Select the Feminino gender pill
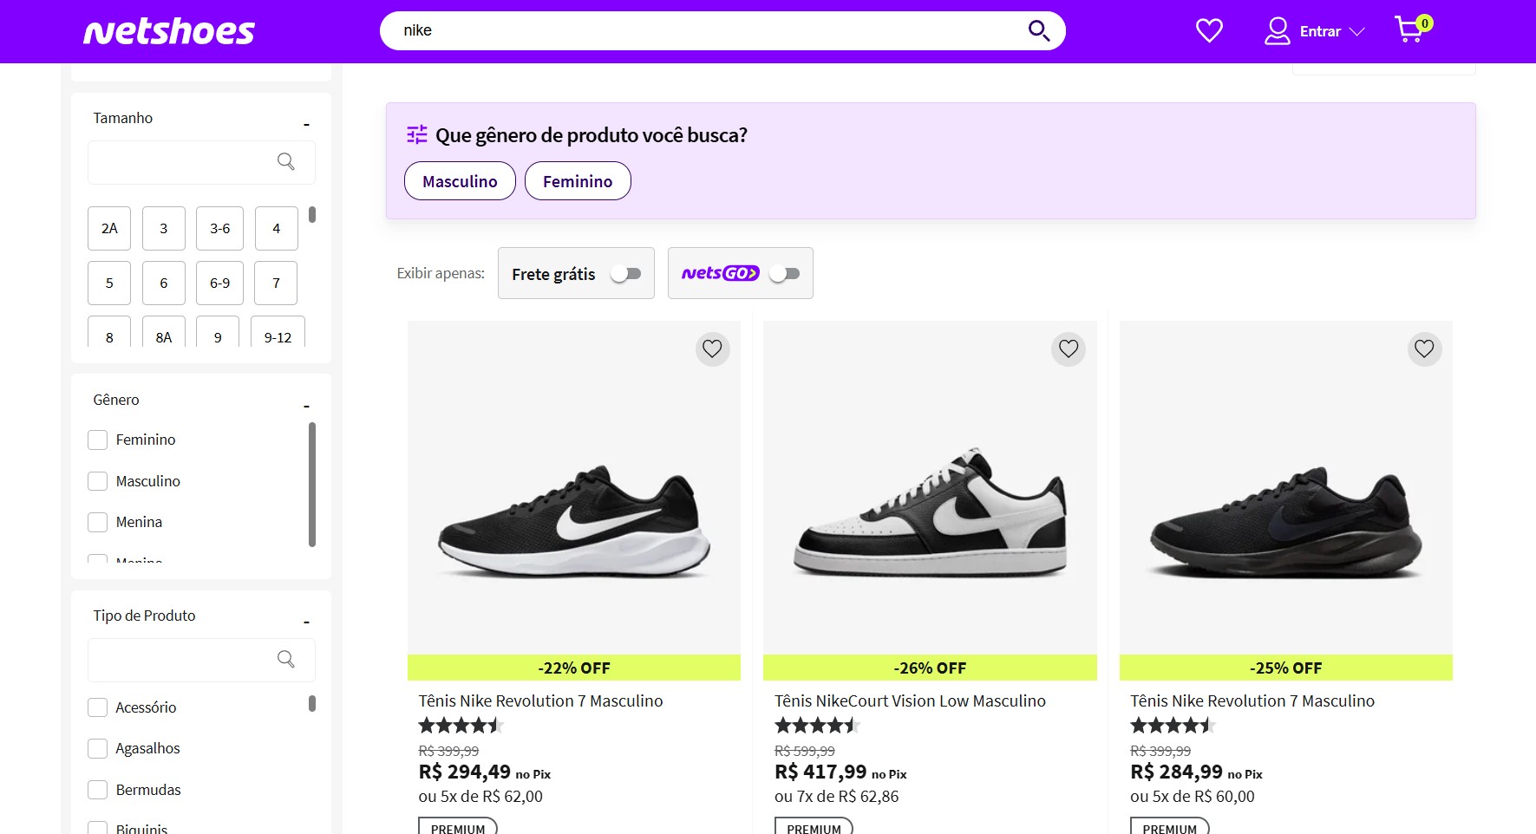This screenshot has width=1536, height=834. coord(578,181)
